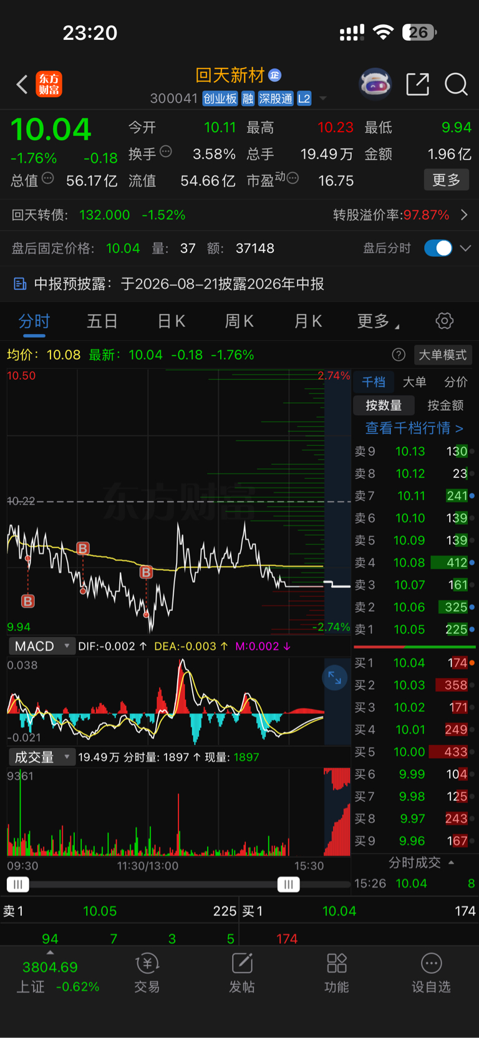Select 买5 10.00 order row
The width and height of the screenshot is (479, 1038).
click(415, 752)
